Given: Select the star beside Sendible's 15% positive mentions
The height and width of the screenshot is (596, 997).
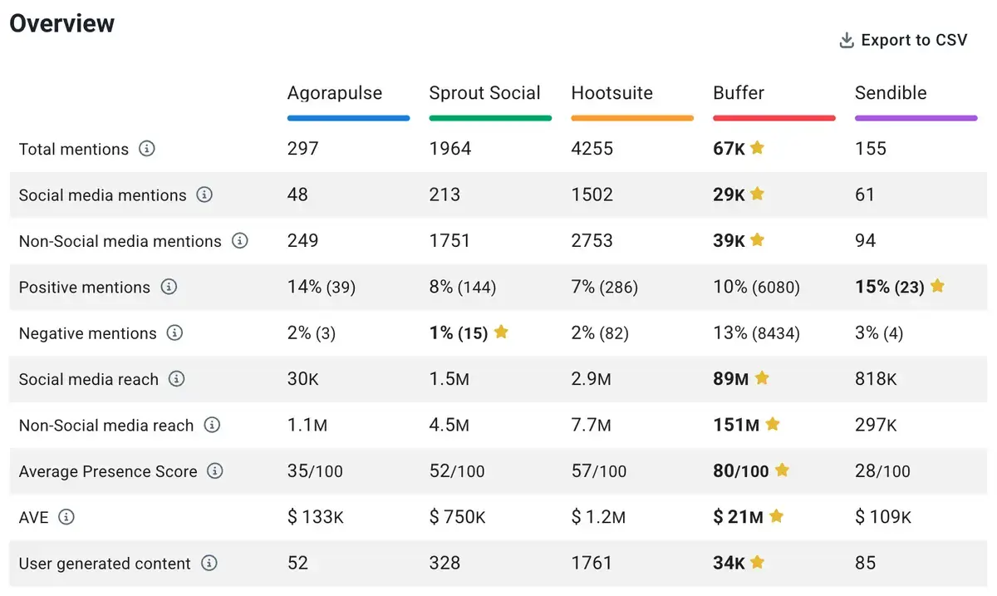Looking at the screenshot, I should [x=937, y=287].
